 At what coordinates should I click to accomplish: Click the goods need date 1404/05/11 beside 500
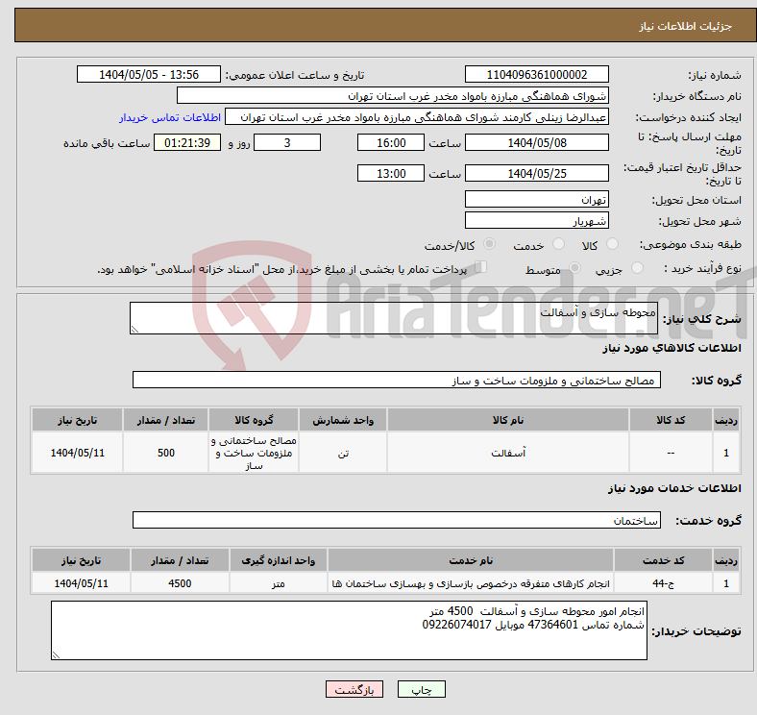point(77,453)
